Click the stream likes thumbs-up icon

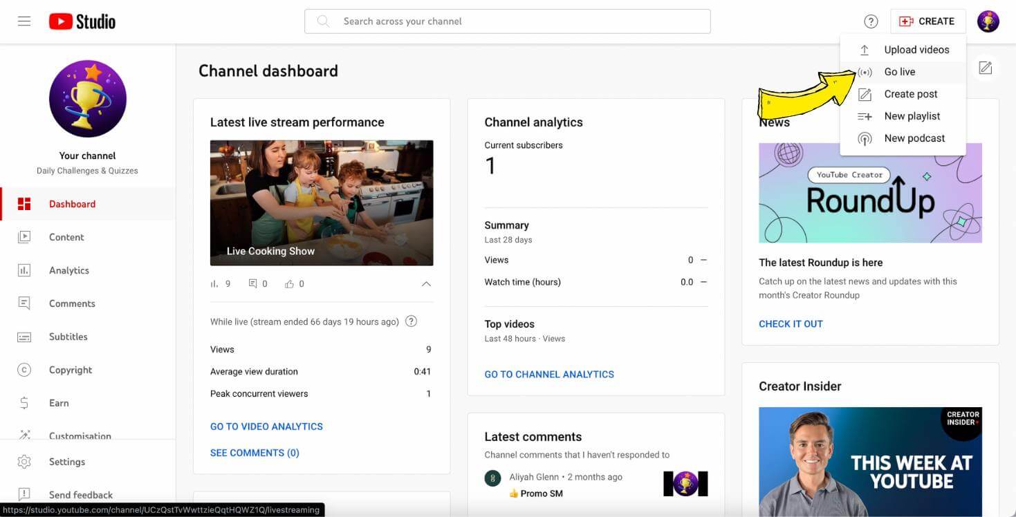click(x=290, y=284)
